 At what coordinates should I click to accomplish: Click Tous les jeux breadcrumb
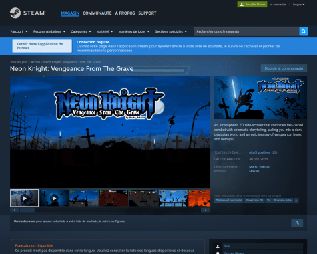(x=19, y=62)
